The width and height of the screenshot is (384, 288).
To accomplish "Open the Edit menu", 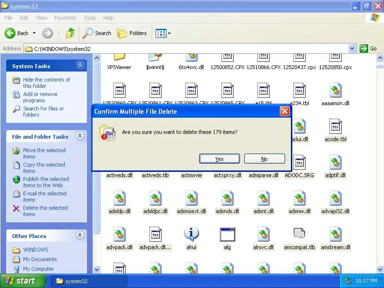I will 24,18.
